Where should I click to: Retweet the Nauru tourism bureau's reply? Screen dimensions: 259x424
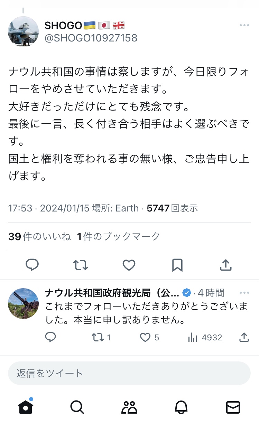tap(99, 337)
